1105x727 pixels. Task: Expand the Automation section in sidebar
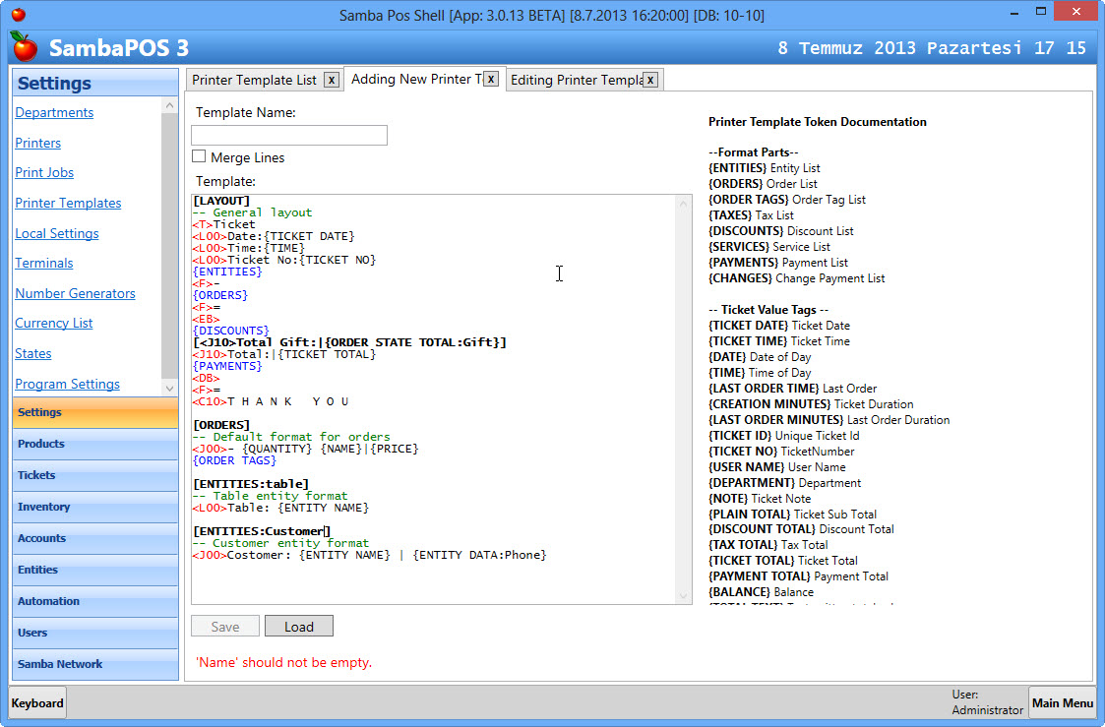94,601
